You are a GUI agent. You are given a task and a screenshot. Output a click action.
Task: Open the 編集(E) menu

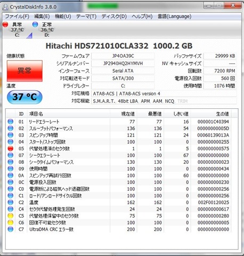(42, 17)
